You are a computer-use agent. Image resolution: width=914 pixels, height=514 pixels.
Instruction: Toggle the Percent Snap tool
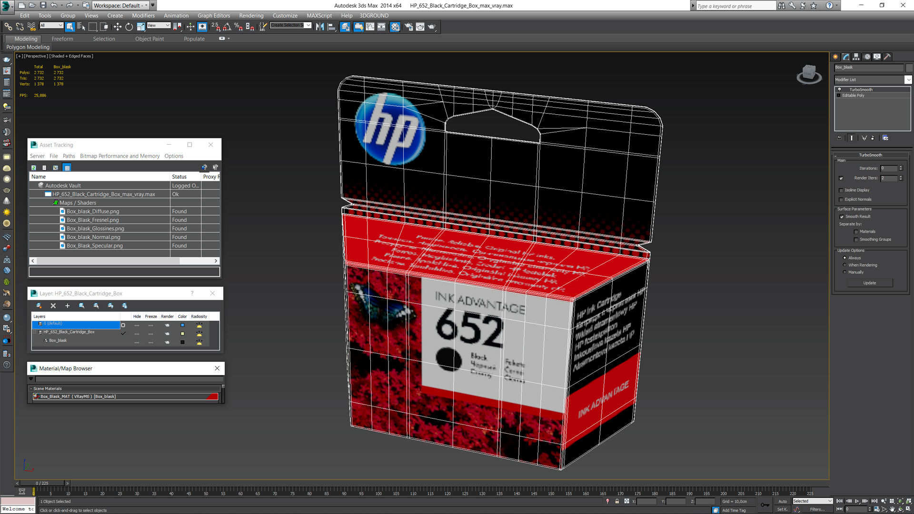click(x=238, y=27)
